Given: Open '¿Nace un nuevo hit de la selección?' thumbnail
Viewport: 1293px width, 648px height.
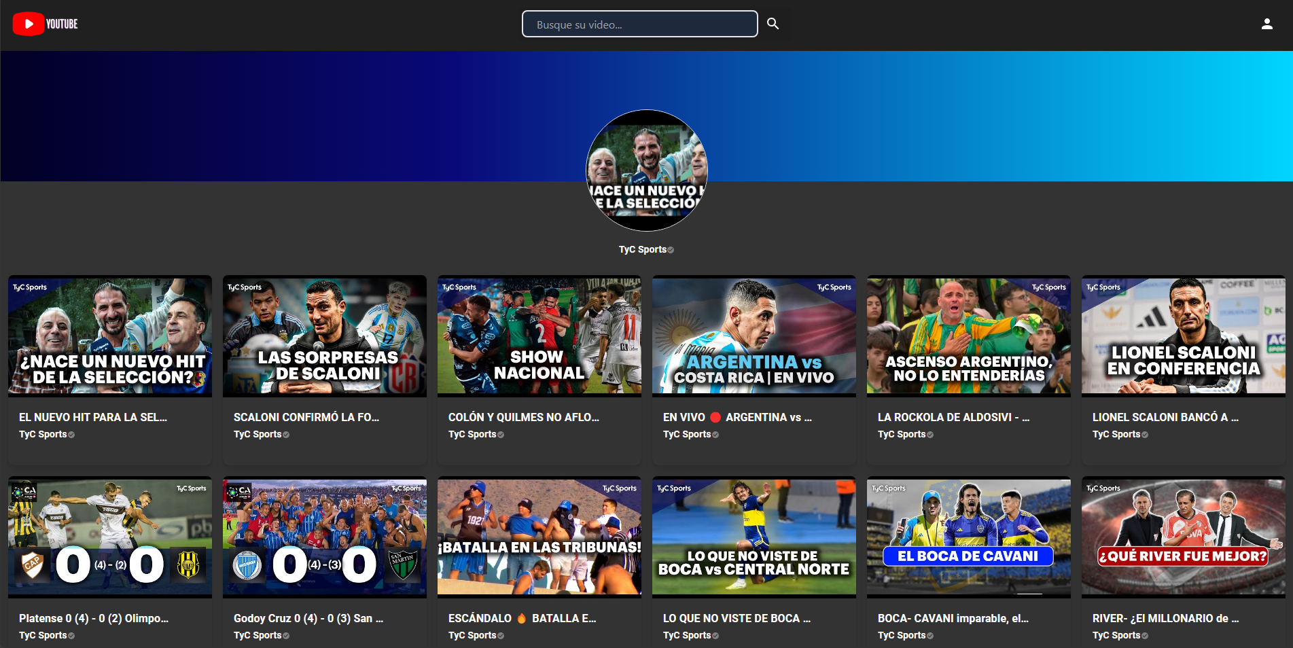Looking at the screenshot, I should pyautogui.click(x=110, y=336).
